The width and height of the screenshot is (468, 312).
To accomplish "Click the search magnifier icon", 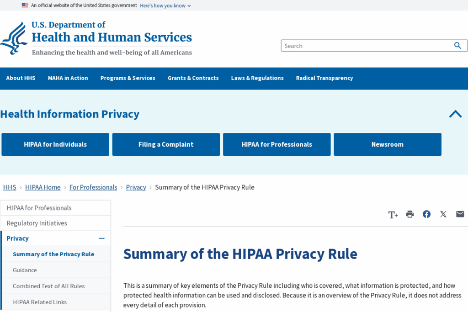I will 457,46.
